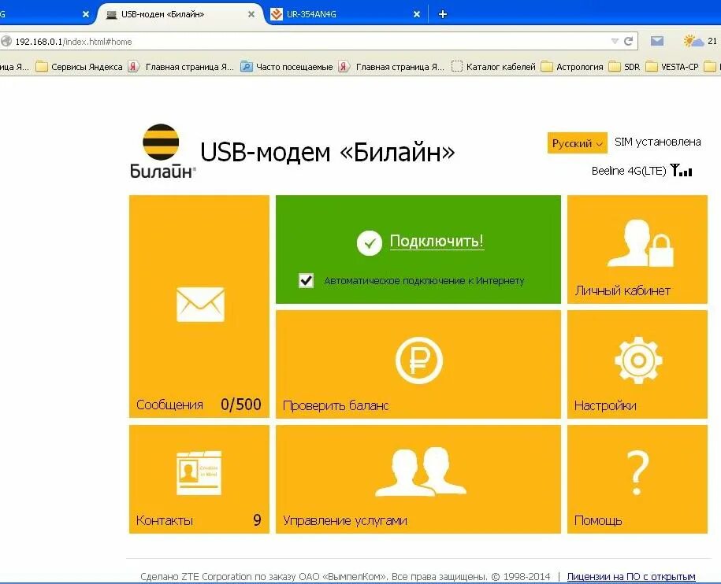The width and height of the screenshot is (721, 584).
Task: Open the Messages envelope icon
Action: coord(200,304)
